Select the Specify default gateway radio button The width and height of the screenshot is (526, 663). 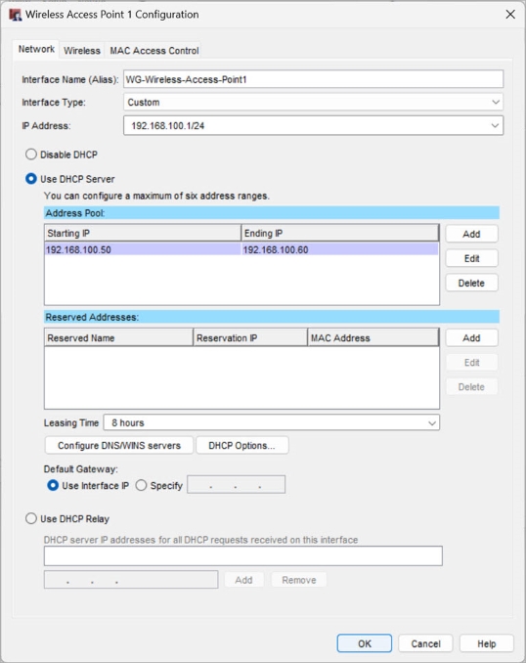(x=141, y=485)
